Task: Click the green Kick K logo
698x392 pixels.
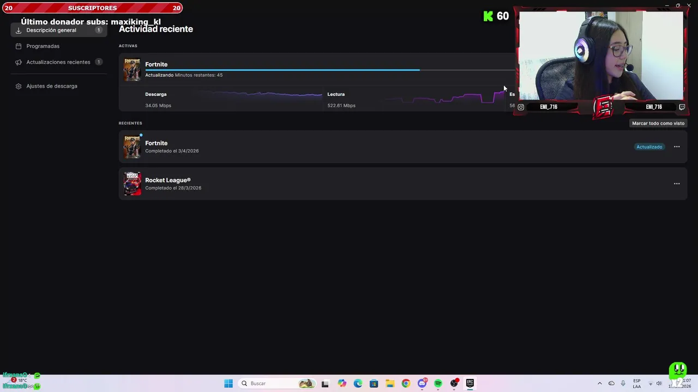Action: (x=488, y=16)
